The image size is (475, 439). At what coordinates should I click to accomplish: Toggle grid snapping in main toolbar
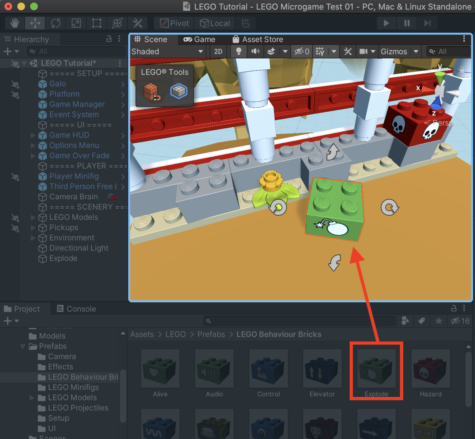pos(245,23)
